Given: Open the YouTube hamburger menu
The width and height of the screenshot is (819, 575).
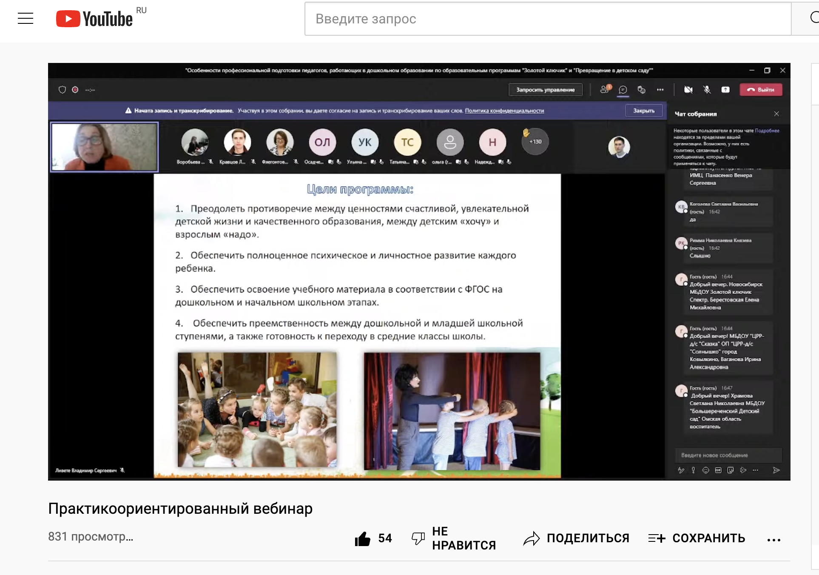Looking at the screenshot, I should (26, 18).
